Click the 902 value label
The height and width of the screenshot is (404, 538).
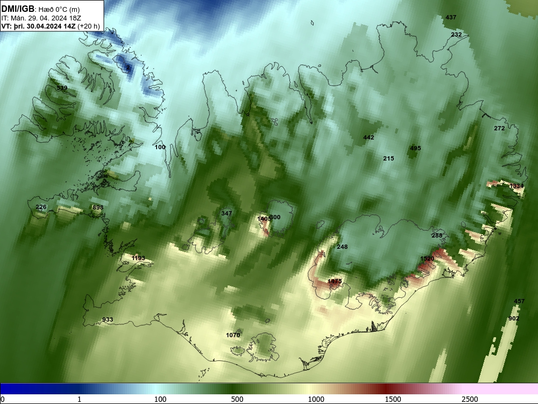pyautogui.click(x=514, y=318)
